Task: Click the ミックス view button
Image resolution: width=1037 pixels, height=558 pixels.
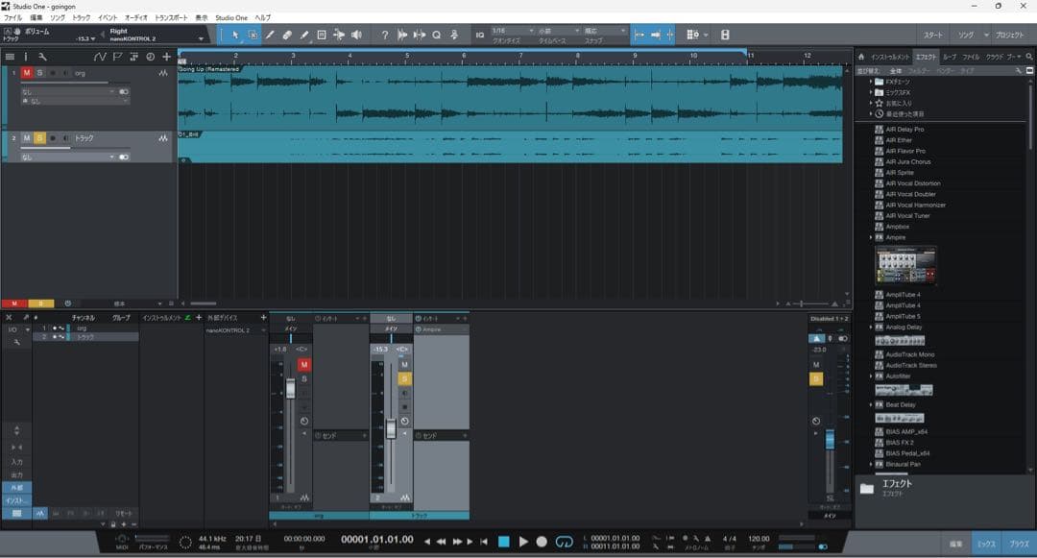Action: pos(986,545)
